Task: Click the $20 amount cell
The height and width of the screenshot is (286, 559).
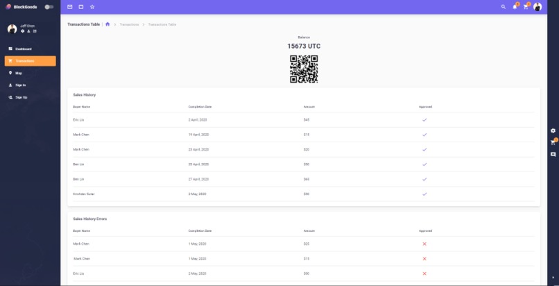Action: click(x=307, y=149)
